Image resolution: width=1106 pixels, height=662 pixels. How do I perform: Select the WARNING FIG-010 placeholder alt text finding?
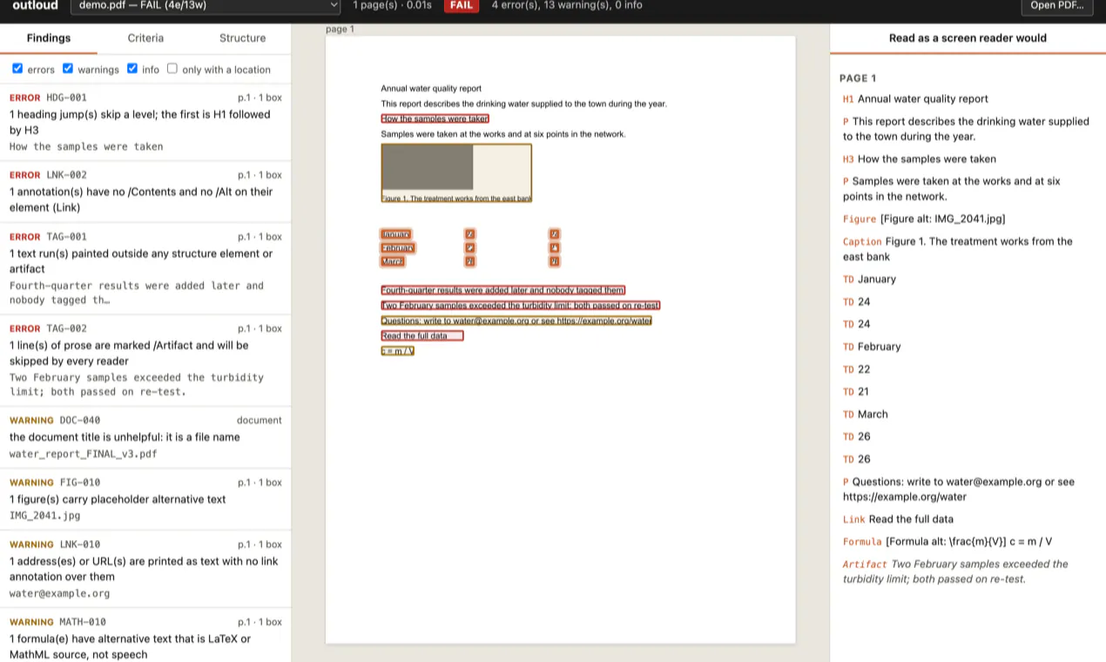tap(145, 499)
